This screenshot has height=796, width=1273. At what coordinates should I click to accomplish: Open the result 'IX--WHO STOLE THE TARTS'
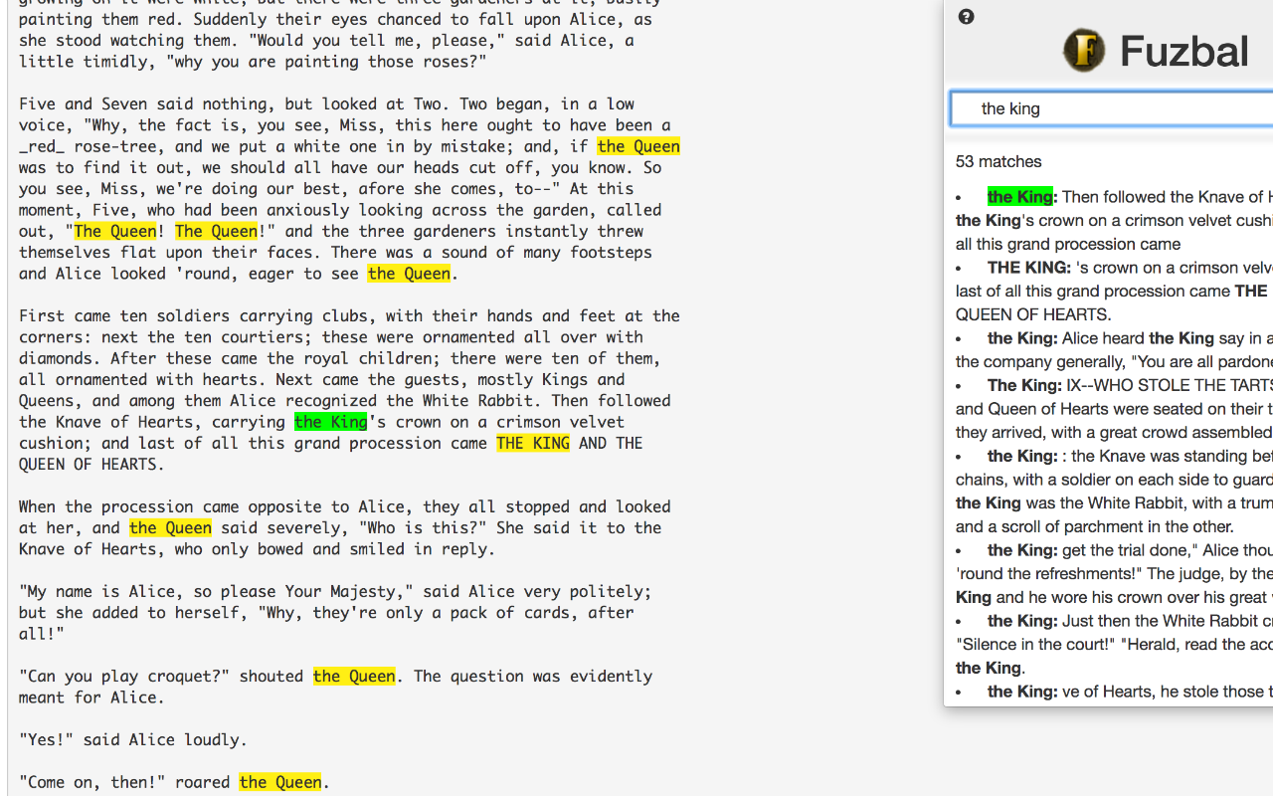coord(1114,408)
